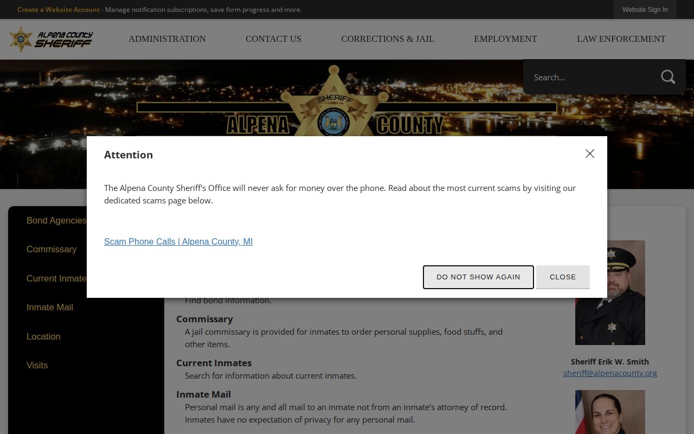Click the Current Inmates heading in content
694x434 pixels.
pos(214,363)
